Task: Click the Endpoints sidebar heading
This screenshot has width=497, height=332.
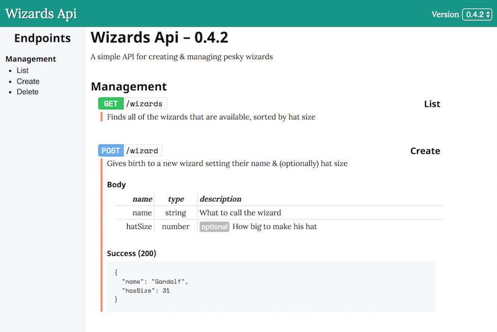Action: point(43,38)
